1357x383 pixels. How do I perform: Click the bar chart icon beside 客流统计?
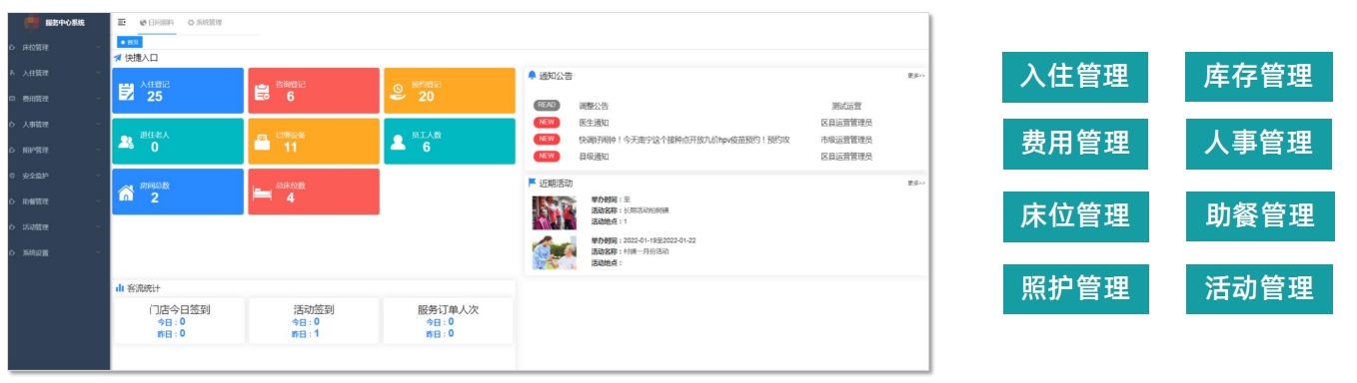pyautogui.click(x=120, y=288)
